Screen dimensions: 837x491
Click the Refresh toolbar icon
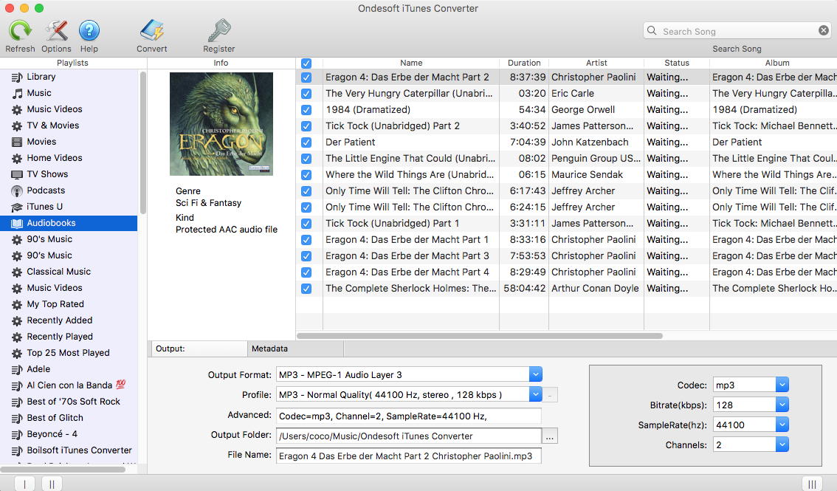coord(20,30)
